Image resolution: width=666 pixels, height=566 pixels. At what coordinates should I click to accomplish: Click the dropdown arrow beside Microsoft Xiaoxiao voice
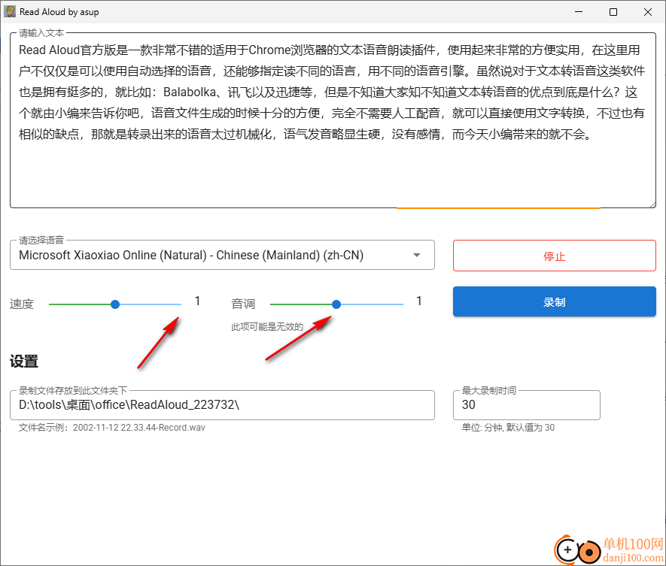(x=417, y=255)
